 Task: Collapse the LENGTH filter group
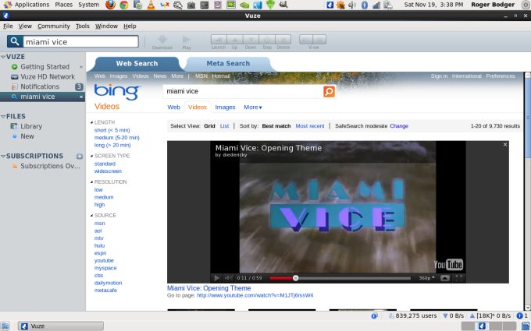[x=92, y=122]
